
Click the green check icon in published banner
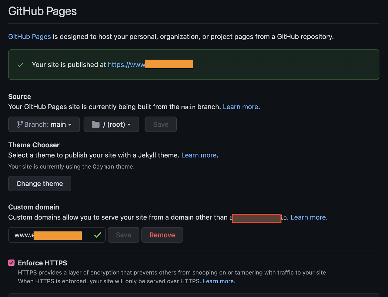pos(20,65)
